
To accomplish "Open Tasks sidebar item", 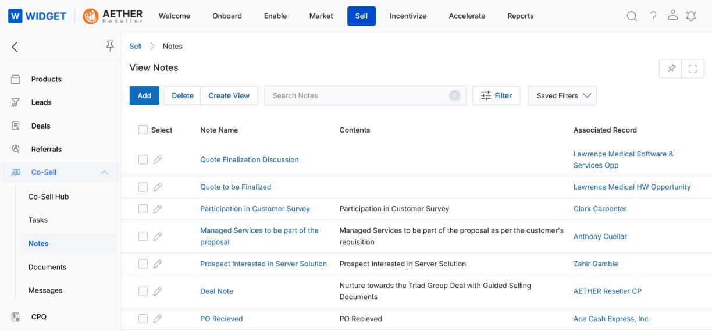I will (x=38, y=220).
